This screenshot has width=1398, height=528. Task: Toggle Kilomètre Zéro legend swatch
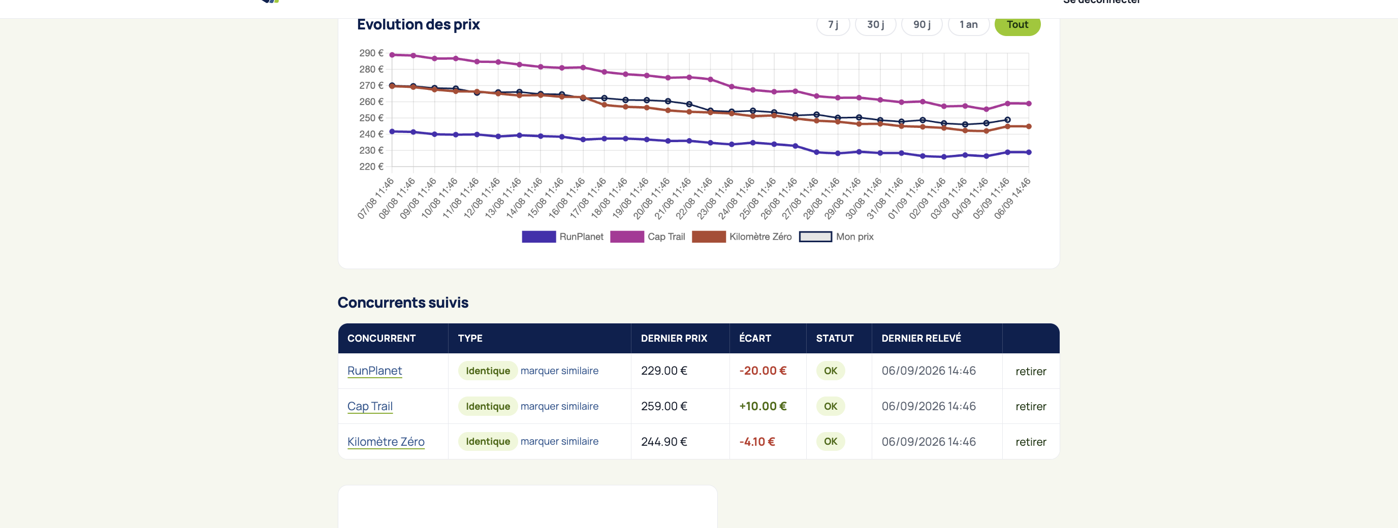point(709,237)
